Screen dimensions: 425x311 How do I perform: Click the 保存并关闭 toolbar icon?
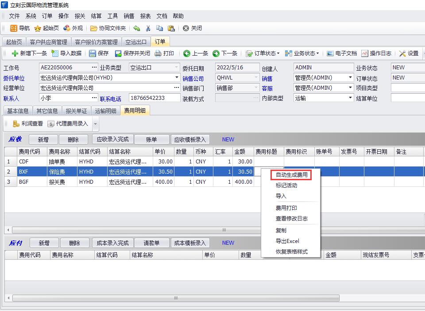point(118,53)
